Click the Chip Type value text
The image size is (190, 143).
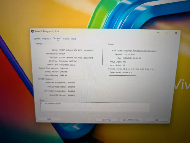76,58
